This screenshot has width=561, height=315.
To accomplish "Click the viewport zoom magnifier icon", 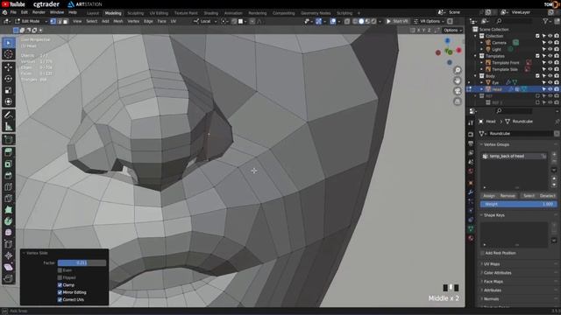I will coord(458,70).
